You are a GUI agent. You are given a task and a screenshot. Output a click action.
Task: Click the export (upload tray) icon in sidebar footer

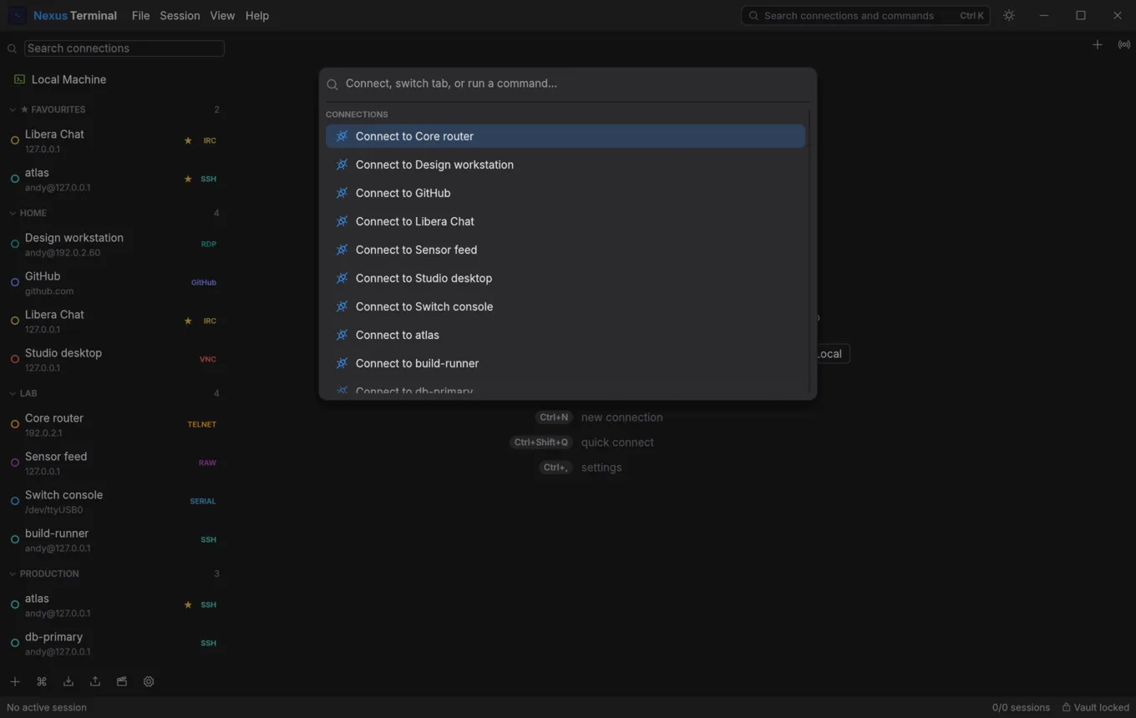click(95, 681)
